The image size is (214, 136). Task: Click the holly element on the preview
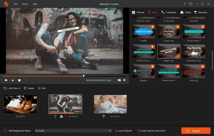pos(78,14)
